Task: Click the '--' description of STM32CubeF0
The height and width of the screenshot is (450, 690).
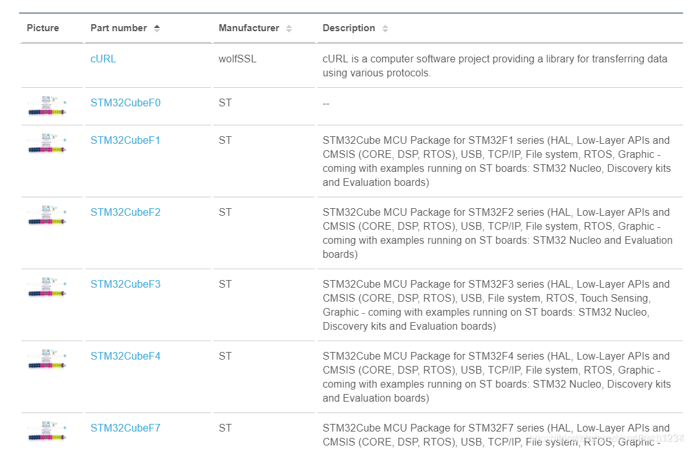Action: click(x=326, y=104)
